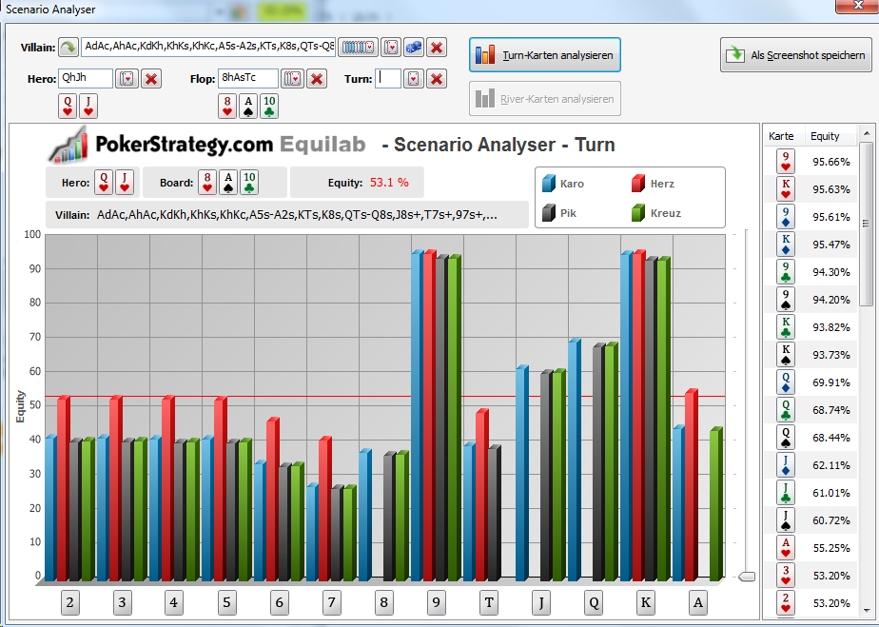Click the chart's vertical slider handle
Screen dimensions: 879x627
tap(746, 577)
